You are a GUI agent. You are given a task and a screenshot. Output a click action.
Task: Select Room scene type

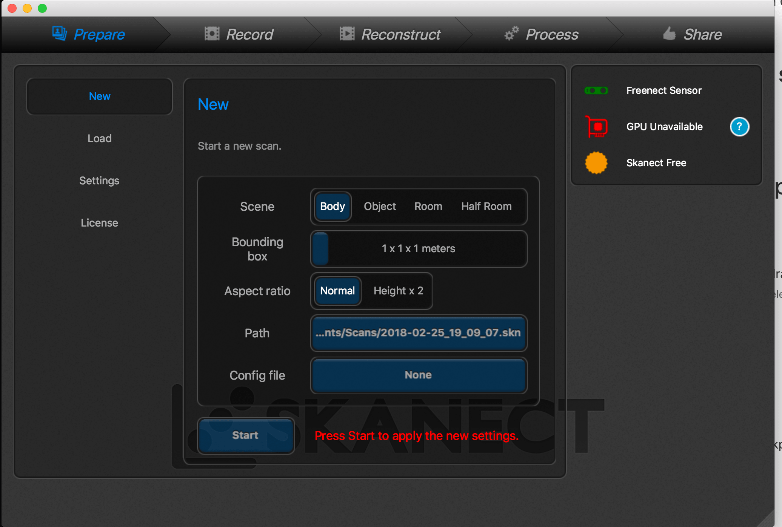coord(428,207)
